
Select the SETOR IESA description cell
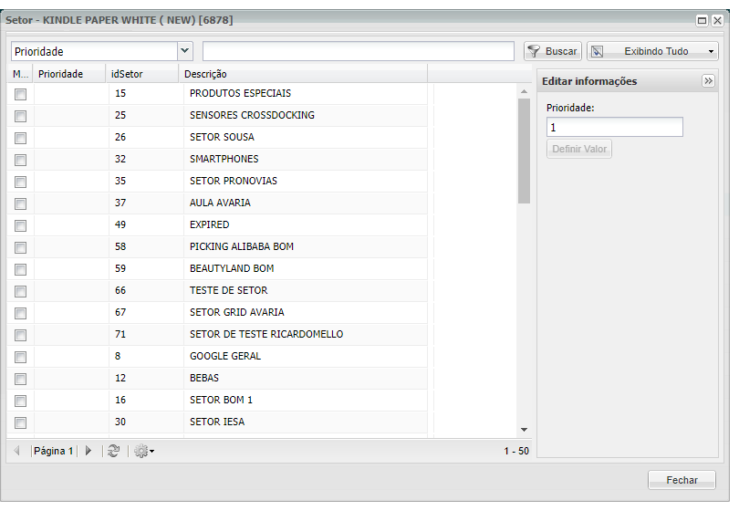pos(306,422)
